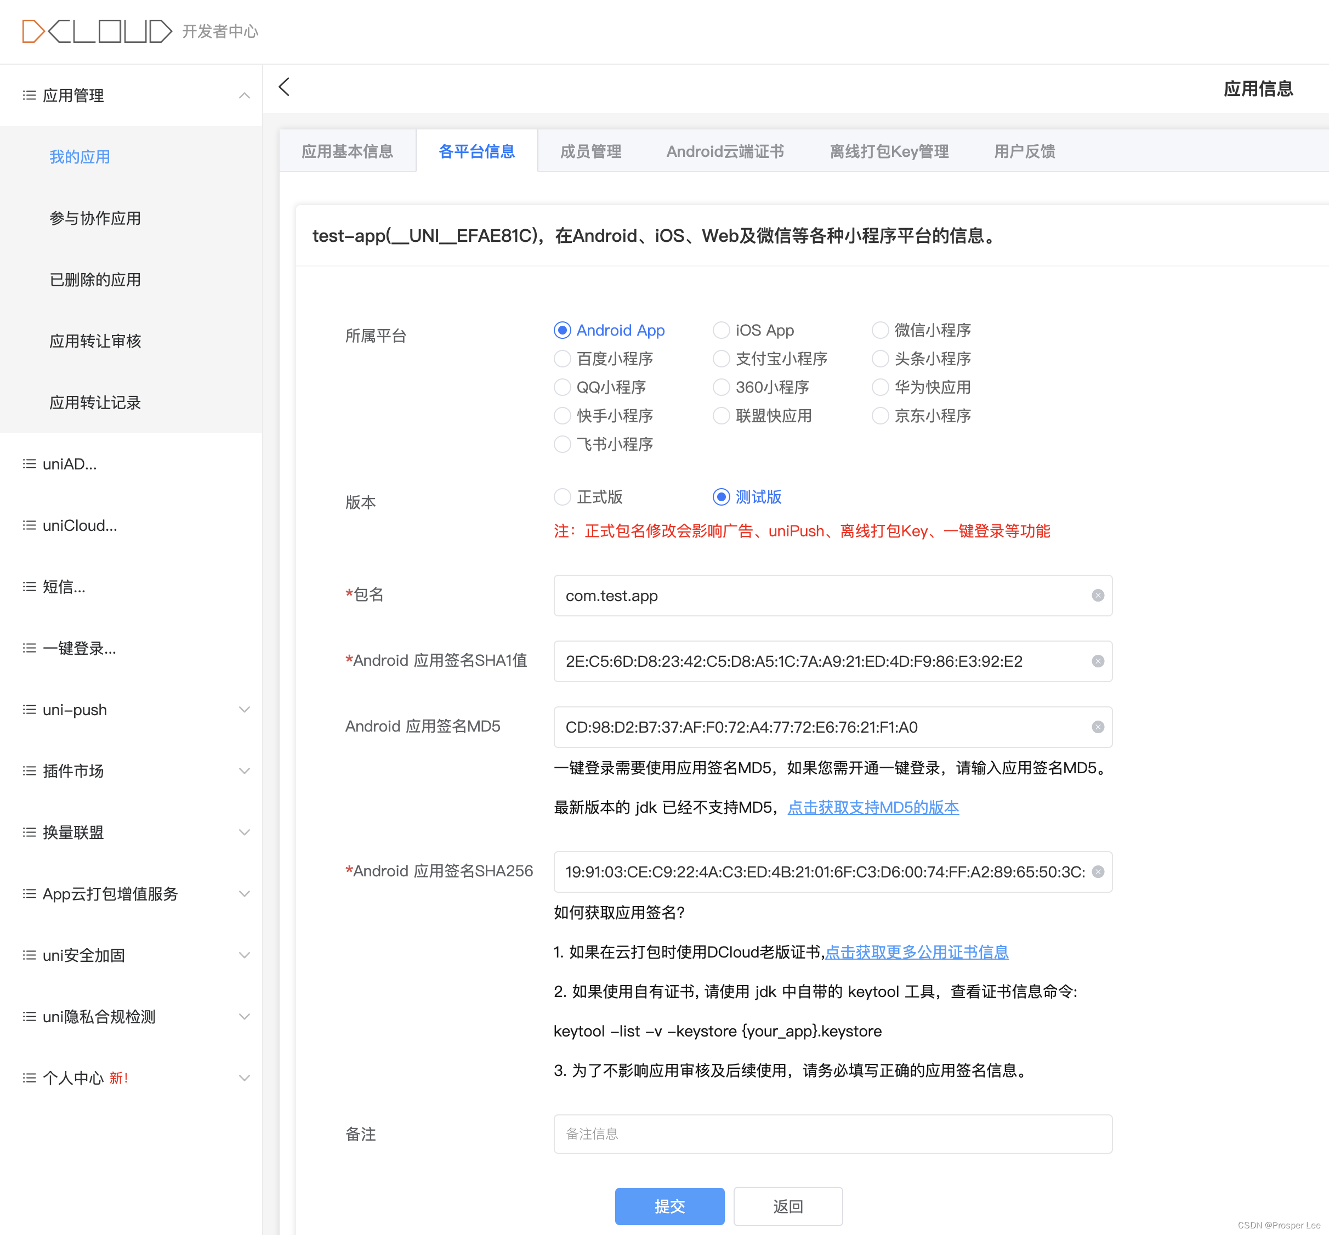Screen dimensions: 1329x1235
Task: Click list icon beside 应用管理
Action: [x=30, y=95]
